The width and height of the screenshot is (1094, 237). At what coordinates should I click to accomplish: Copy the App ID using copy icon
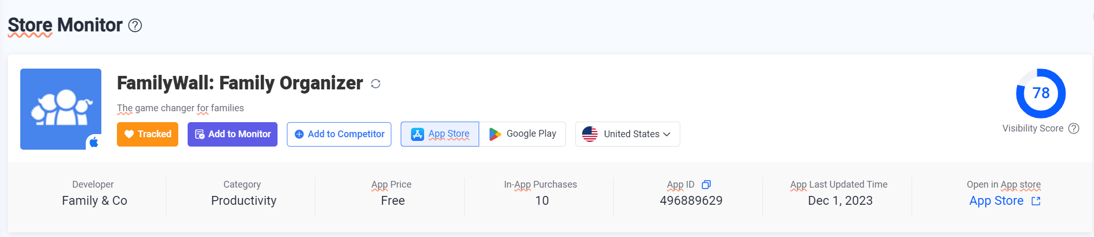[x=706, y=185]
